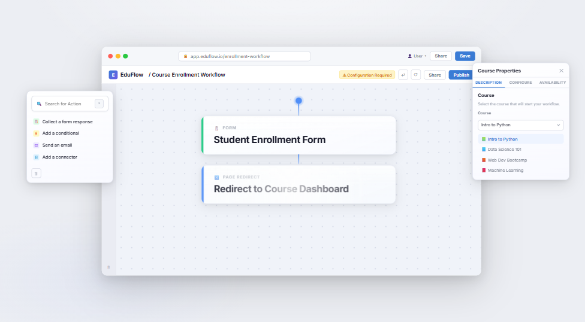
Task: Click the small button below the action list
Action: 36,174
